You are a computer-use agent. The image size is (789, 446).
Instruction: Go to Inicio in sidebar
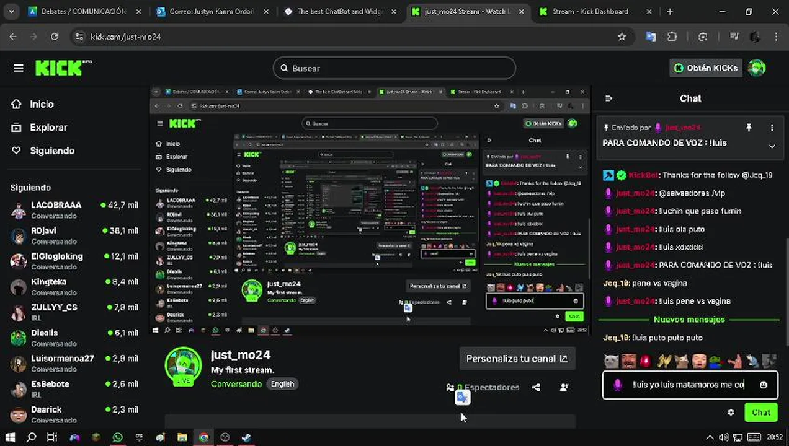42,104
